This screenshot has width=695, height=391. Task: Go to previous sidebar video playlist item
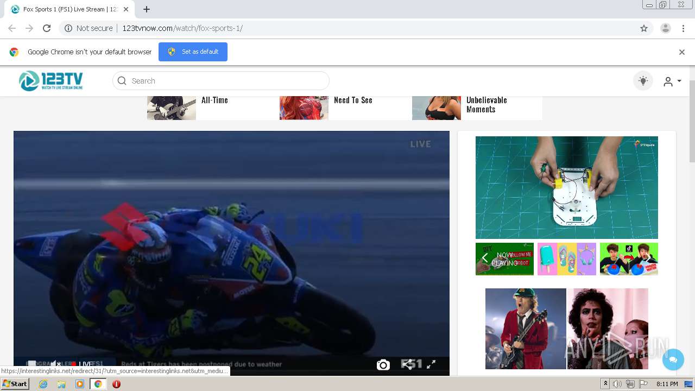tap(485, 258)
